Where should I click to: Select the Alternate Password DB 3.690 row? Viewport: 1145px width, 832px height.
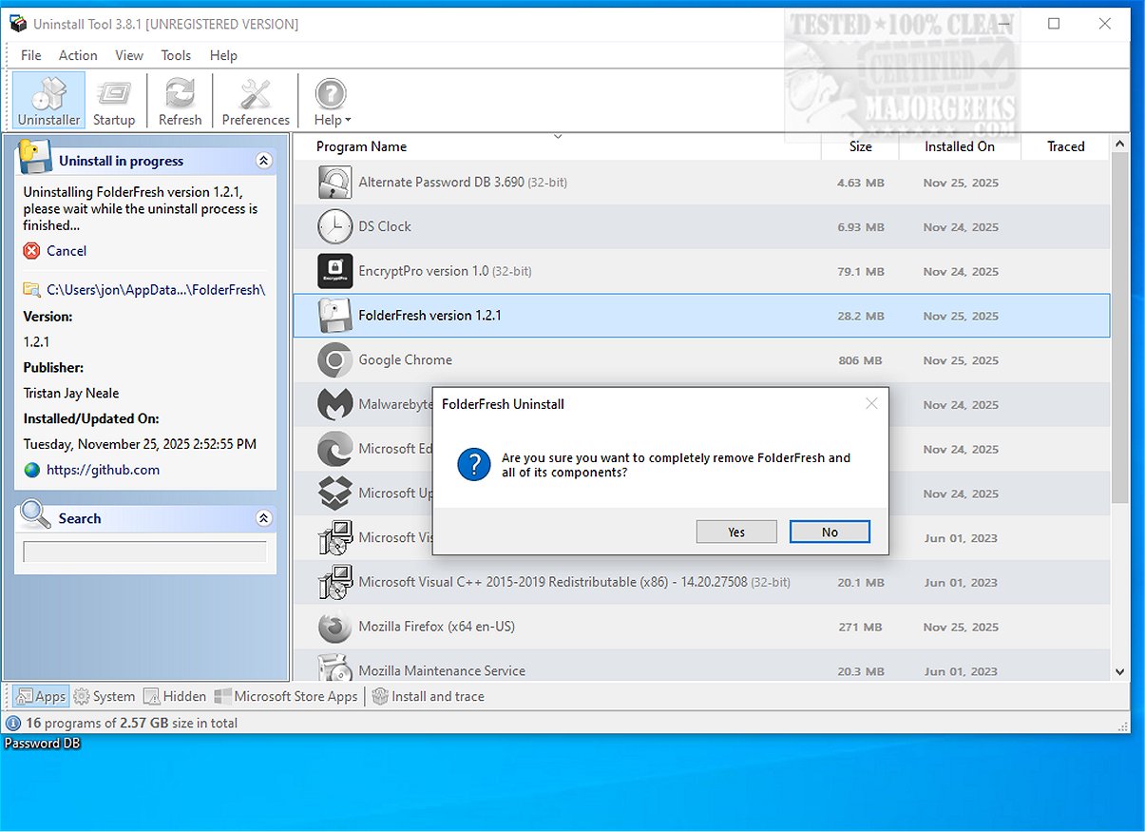pos(701,183)
